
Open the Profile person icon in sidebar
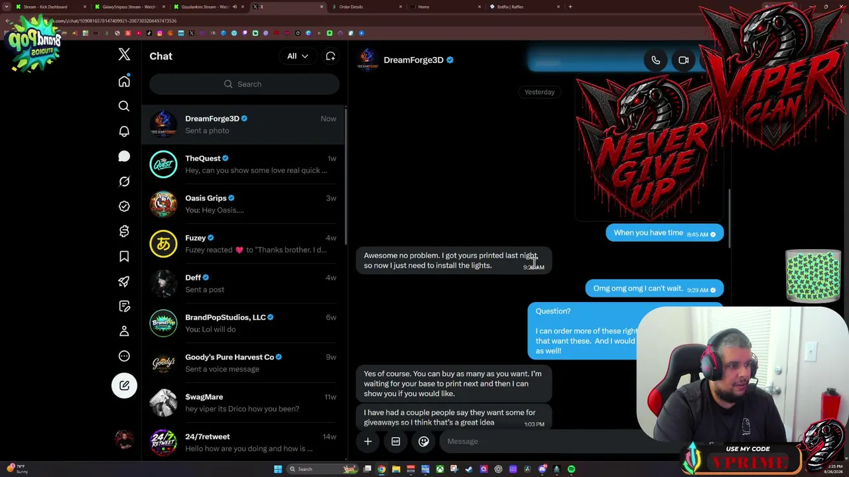[124, 331]
